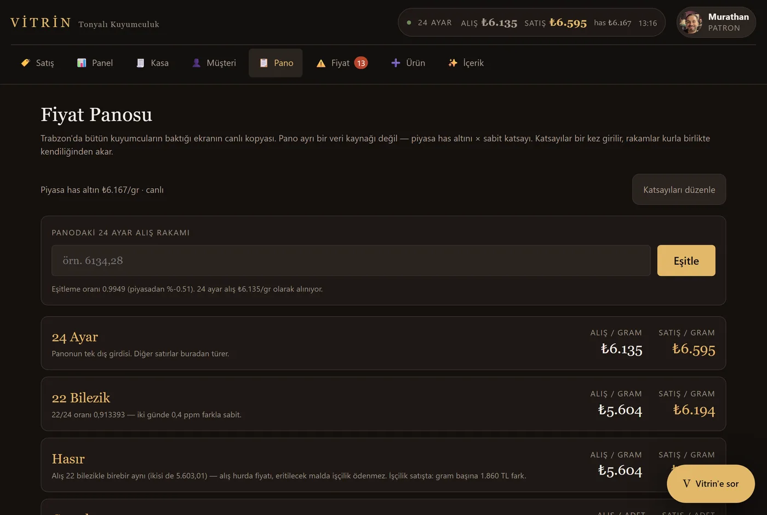Click the İçerik sparkle icon
Screen dimensions: 767x515
coord(453,63)
